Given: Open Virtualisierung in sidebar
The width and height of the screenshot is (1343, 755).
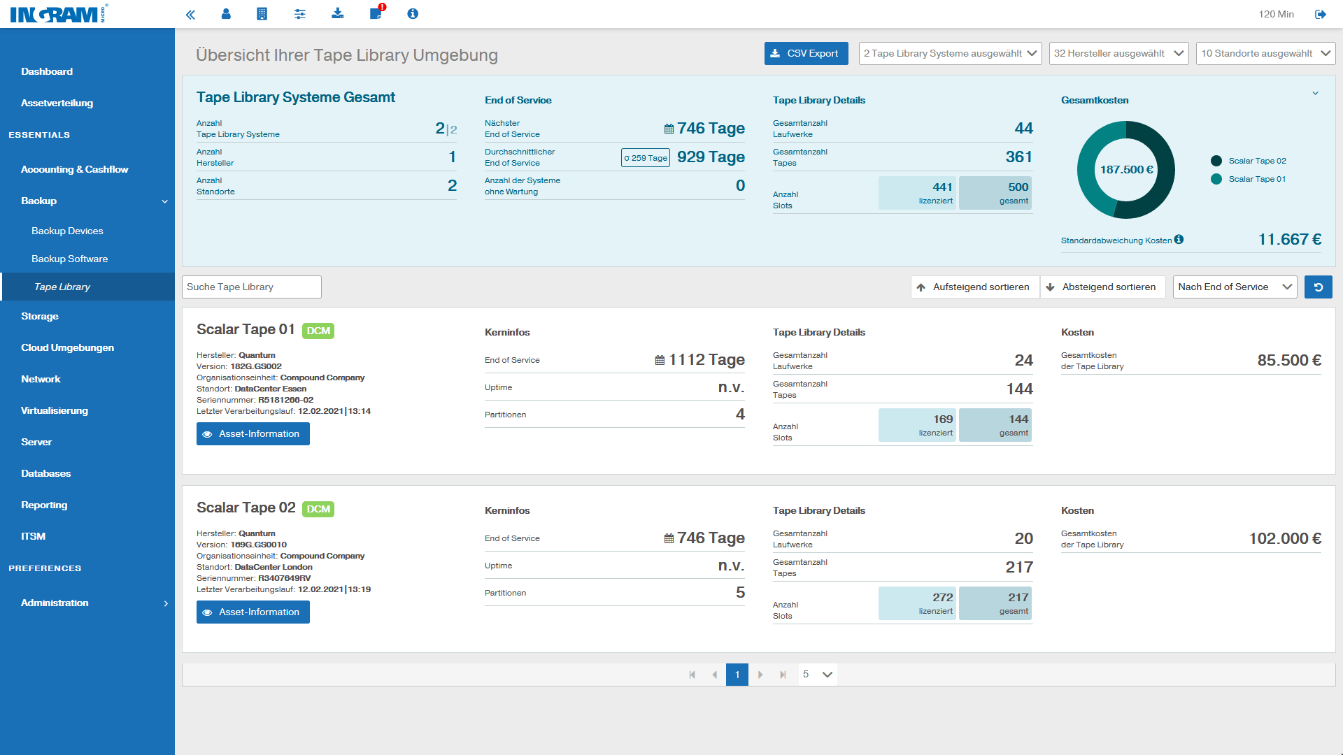Looking at the screenshot, I should (55, 410).
